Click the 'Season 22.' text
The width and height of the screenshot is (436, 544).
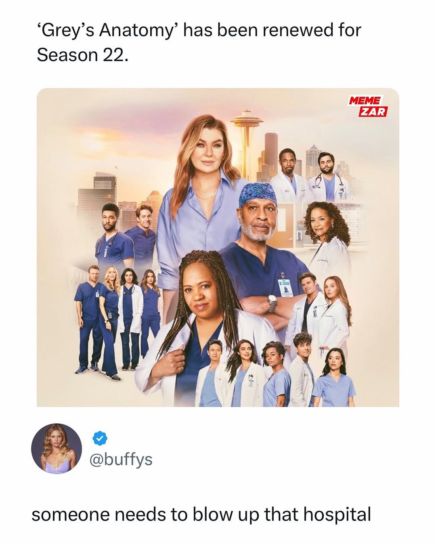click(x=82, y=55)
